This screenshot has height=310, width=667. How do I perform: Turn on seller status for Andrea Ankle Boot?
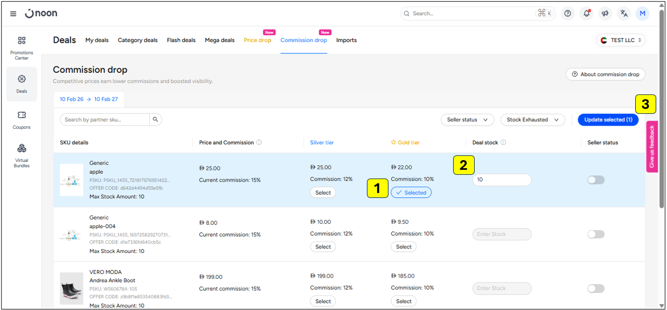(x=596, y=288)
